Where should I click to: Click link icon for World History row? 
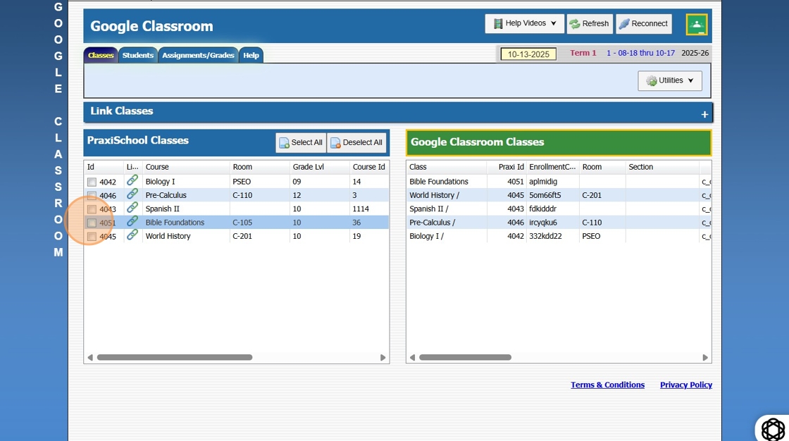(132, 235)
